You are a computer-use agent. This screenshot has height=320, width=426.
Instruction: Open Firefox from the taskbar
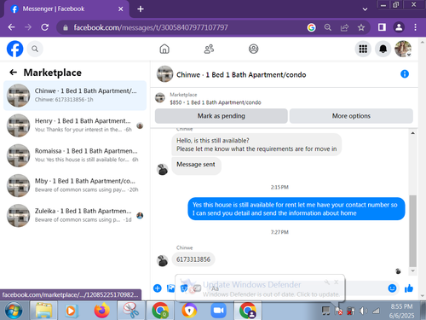point(101,311)
